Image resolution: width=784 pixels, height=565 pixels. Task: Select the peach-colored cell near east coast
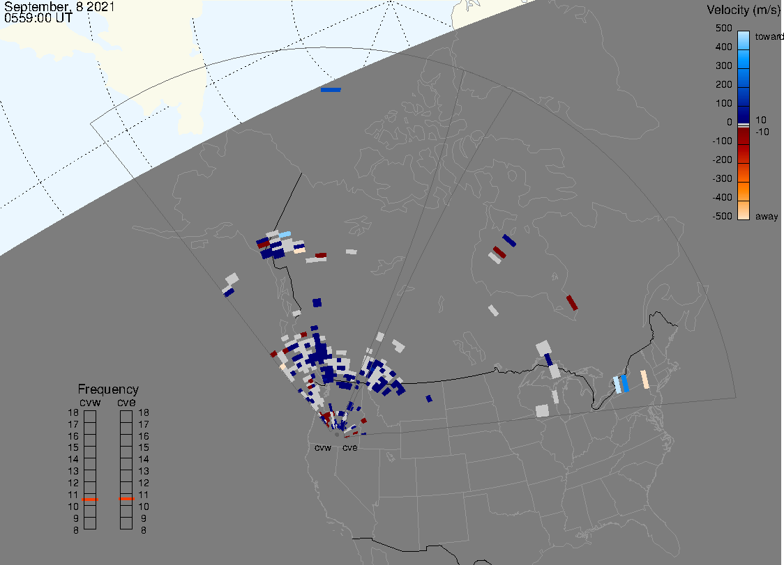point(645,380)
